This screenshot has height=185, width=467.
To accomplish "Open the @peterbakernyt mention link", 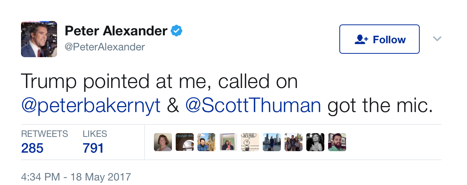I will tap(91, 106).
